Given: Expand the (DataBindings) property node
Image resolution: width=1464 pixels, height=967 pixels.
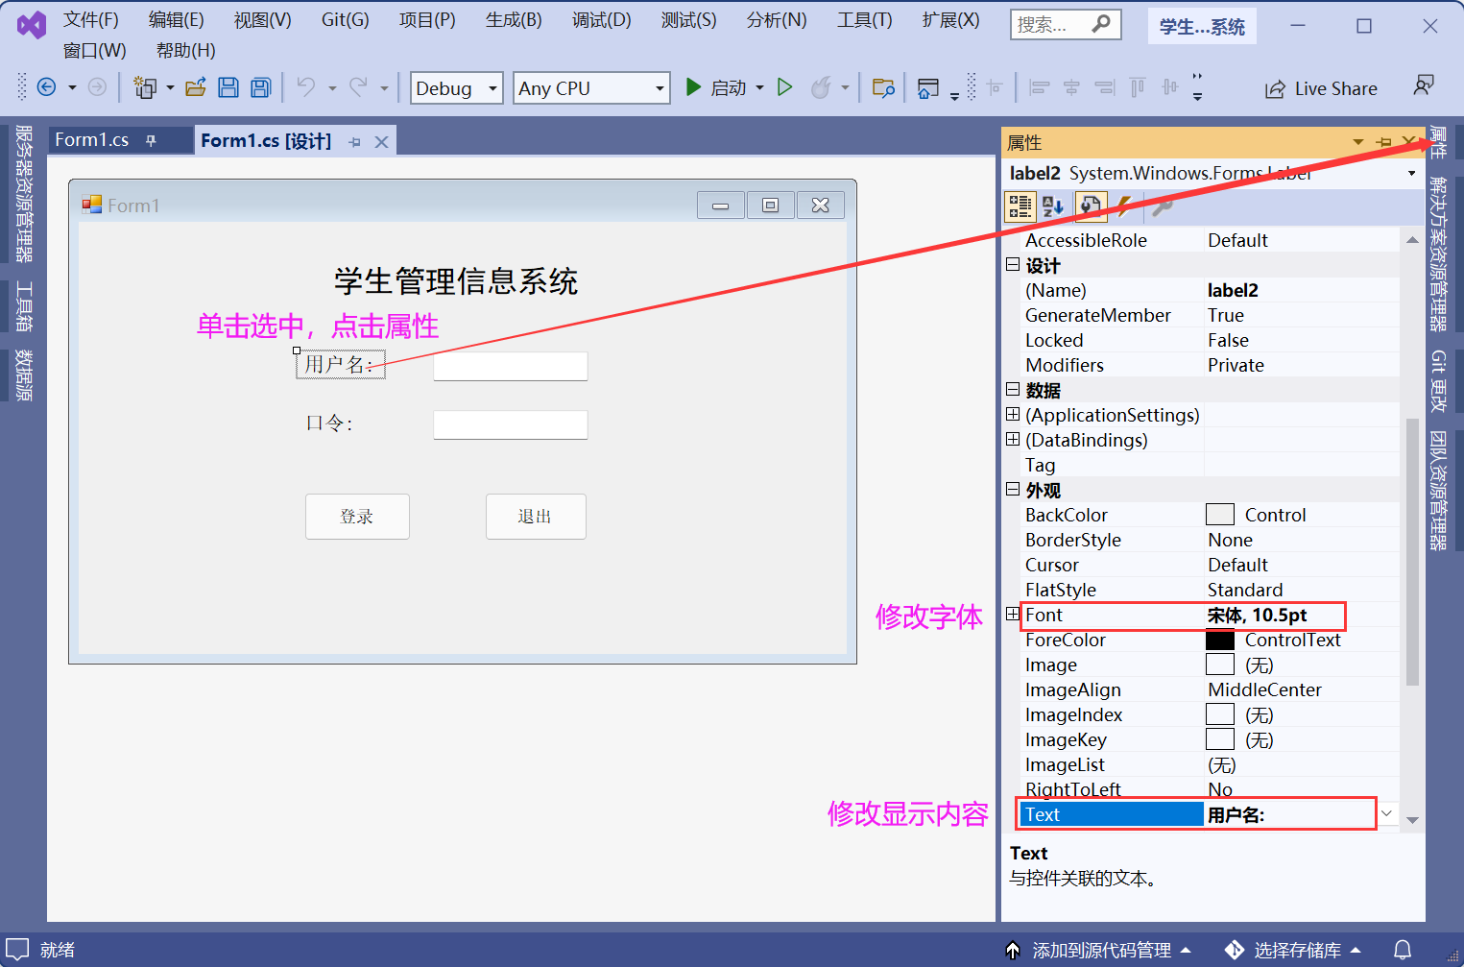Looking at the screenshot, I should coord(1013,439).
